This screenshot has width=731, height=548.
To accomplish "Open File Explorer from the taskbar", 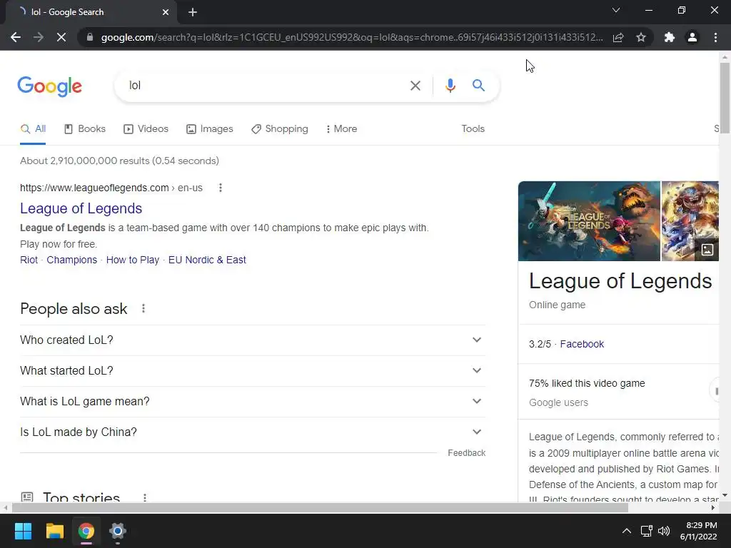I will pos(54,531).
